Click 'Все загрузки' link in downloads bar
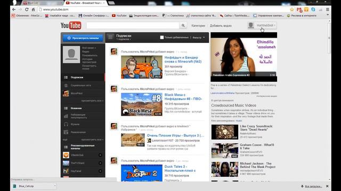Viewport: 341px width, 191px height. click(x=313, y=186)
